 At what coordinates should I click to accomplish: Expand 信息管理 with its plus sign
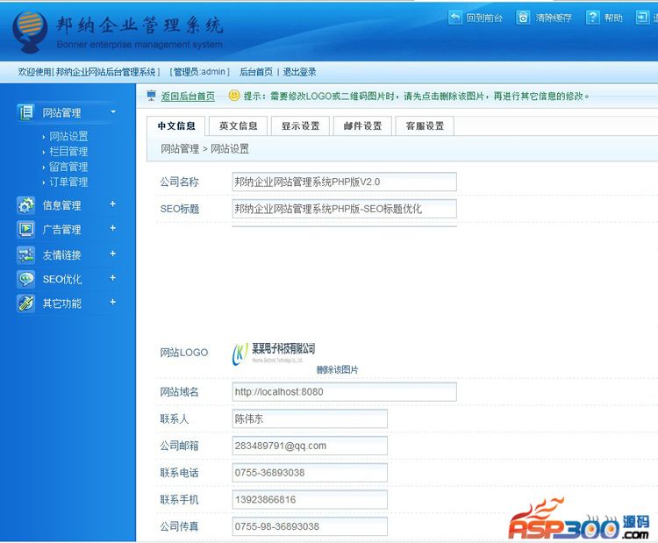112,204
